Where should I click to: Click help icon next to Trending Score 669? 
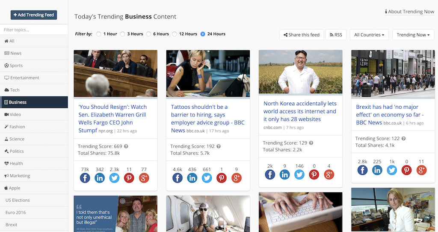pyautogui.click(x=126, y=146)
